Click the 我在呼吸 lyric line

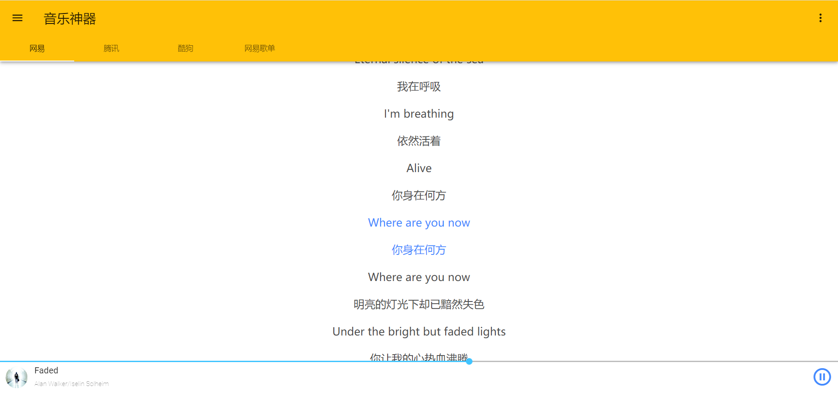coord(419,87)
